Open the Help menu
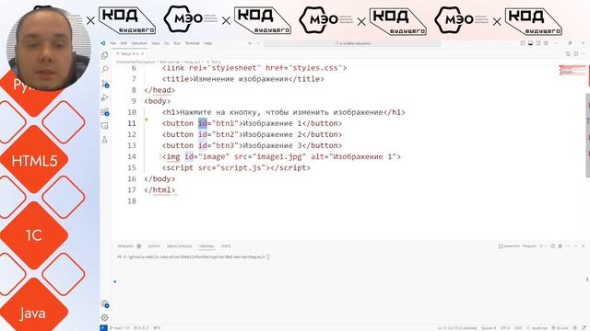This screenshot has height=331, width=590. pos(207,43)
